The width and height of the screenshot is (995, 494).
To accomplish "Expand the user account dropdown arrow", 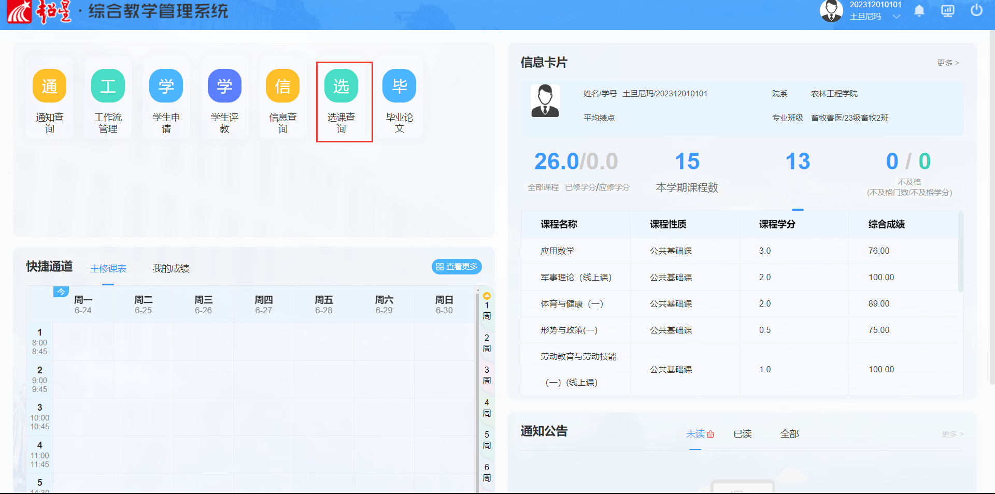I will point(897,17).
